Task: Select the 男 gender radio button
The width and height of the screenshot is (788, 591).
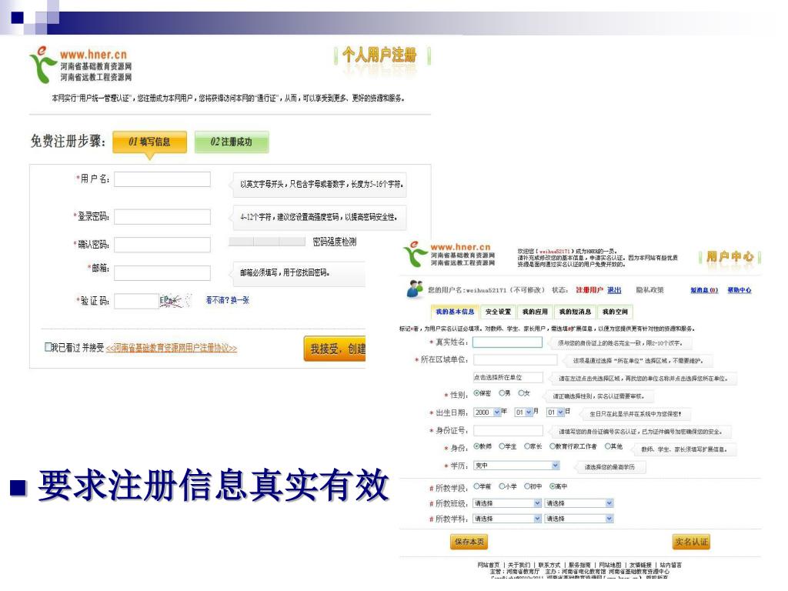Action: [x=502, y=393]
